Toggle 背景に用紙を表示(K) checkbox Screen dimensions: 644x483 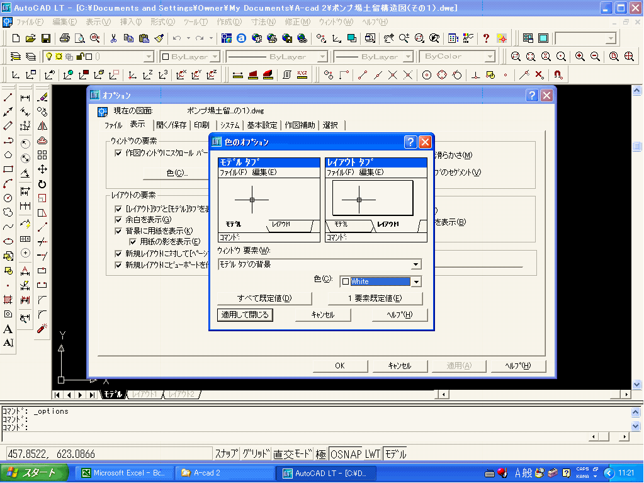point(118,231)
